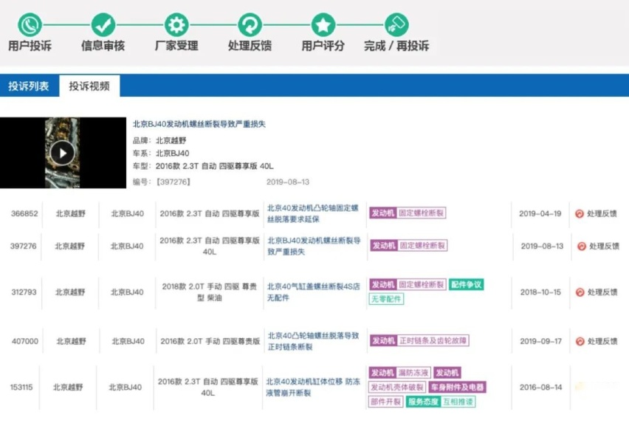Click the status icon in row 366852
Screen dimensions: 629x426
(580, 214)
